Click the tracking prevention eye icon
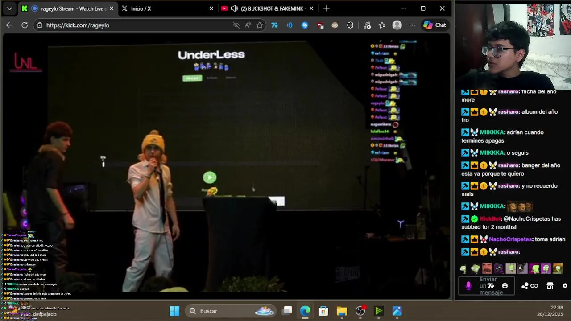The image size is (571, 321). [x=236, y=25]
